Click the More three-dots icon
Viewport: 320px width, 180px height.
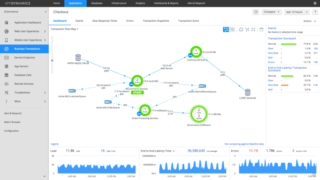pyautogui.click(x=6, y=102)
